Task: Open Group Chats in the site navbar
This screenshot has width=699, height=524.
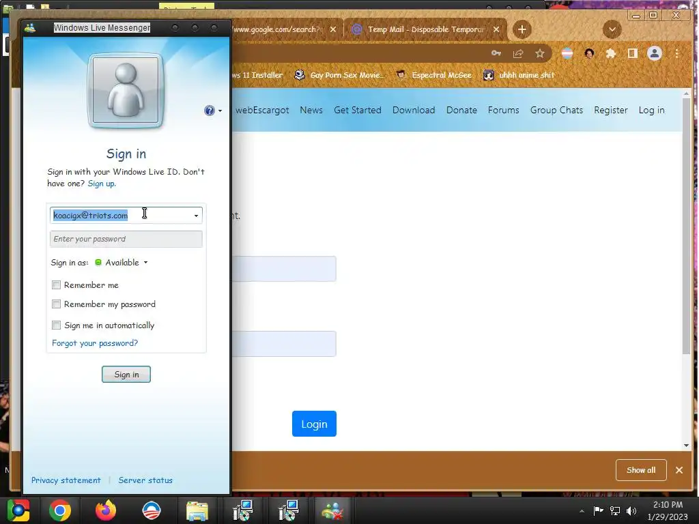Action: coord(556,110)
